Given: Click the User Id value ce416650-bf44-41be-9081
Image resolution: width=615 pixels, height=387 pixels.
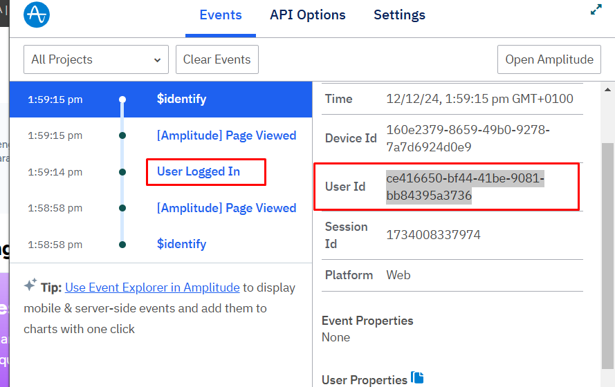Looking at the screenshot, I should pos(465,187).
